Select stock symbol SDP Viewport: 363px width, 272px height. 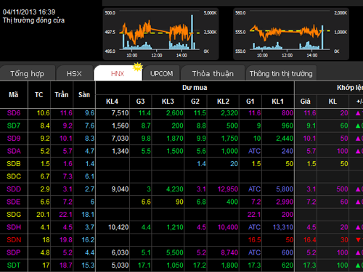click(14, 252)
